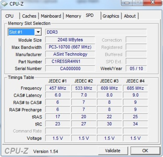The height and width of the screenshot is (157, 163).
Task: Go to the Memory tab
Action: 74,16
